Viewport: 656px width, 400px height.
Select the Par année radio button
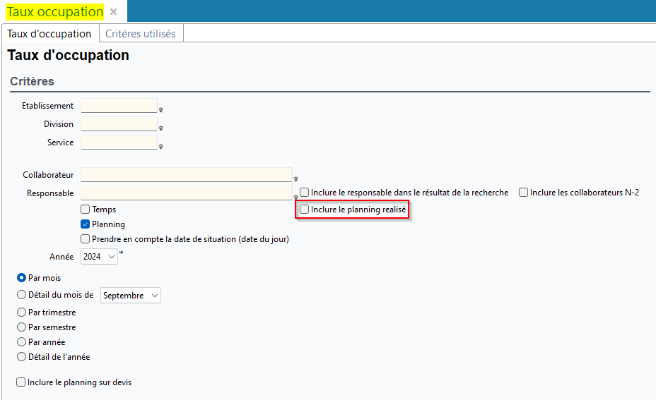pyautogui.click(x=21, y=342)
